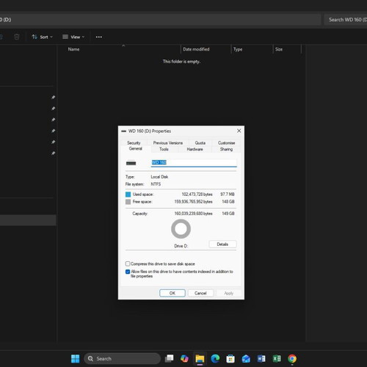The height and width of the screenshot is (367, 367).
Task: Enable Compress this drive to save disk space
Action: coord(128,264)
